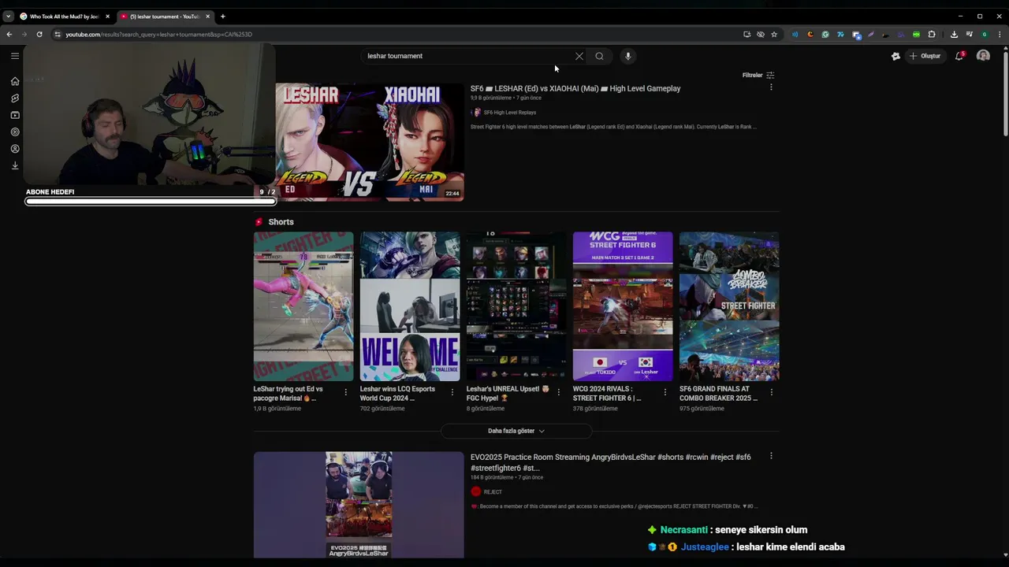Open menu for Leshar wins LCQ short

(452, 392)
